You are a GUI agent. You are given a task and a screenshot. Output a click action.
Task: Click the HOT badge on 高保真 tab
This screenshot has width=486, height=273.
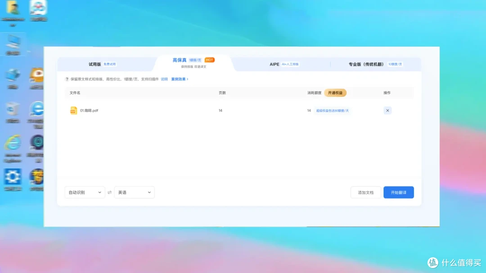[x=210, y=60]
